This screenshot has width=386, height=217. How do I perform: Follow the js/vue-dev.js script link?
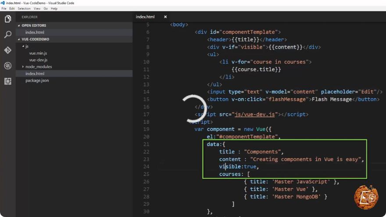pos(254,114)
